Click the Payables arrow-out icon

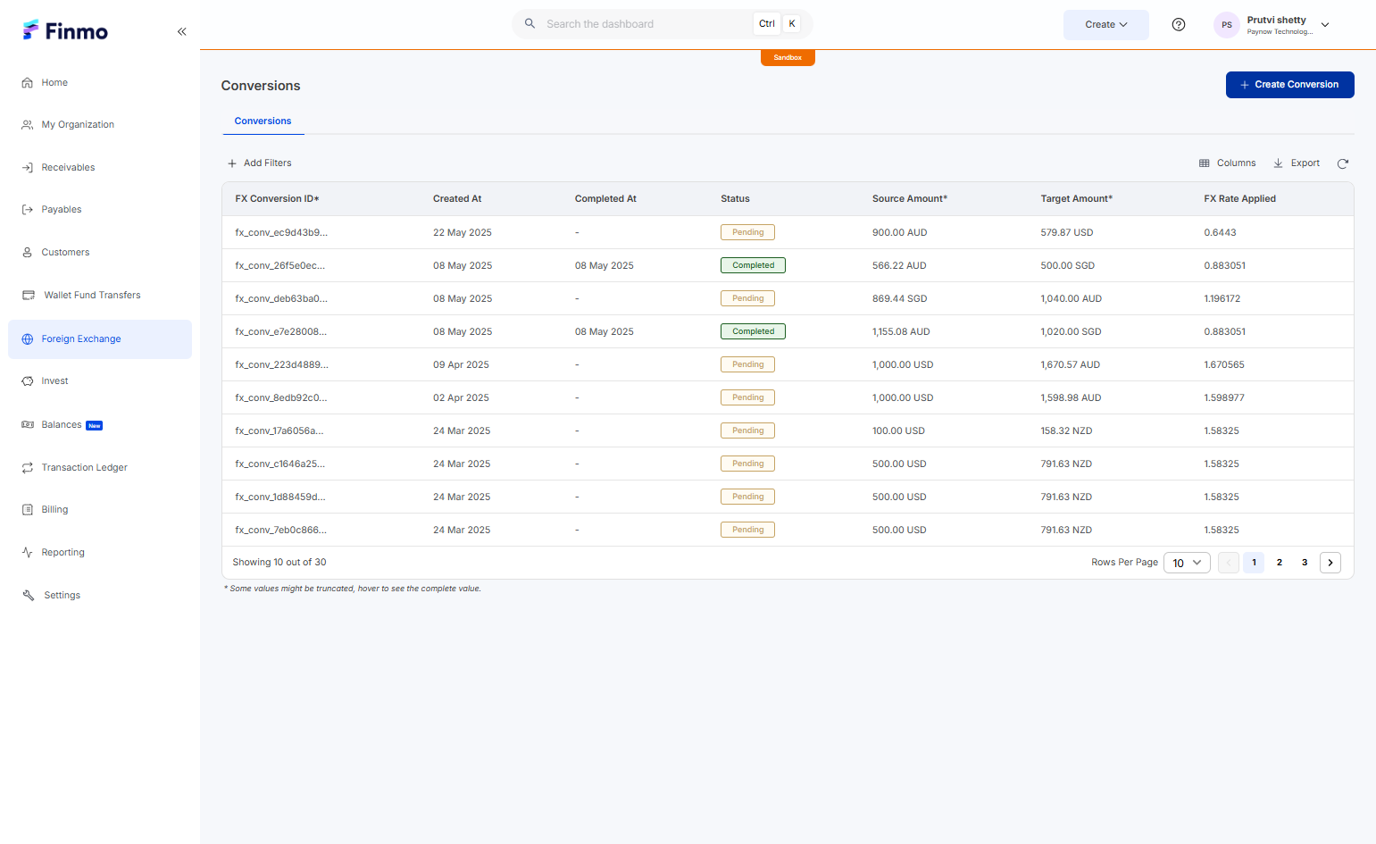click(x=28, y=210)
